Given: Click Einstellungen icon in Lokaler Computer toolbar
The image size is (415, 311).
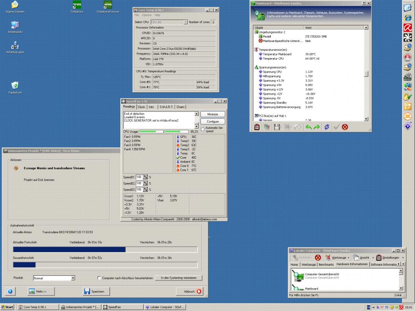Looking at the screenshot, I should tap(379, 258).
